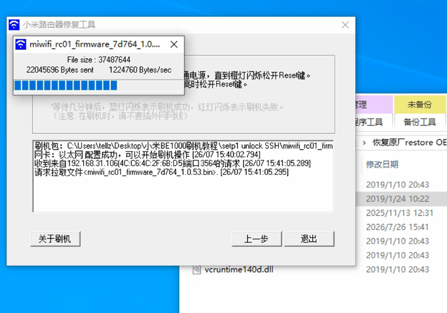Click the log line with 192.168.31.106 request
This screenshot has height=313, width=447.
[x=173, y=163]
